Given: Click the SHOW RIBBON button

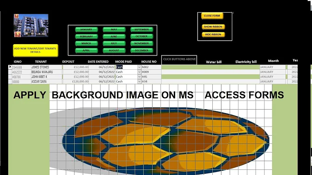Looking at the screenshot, I should [213, 27].
